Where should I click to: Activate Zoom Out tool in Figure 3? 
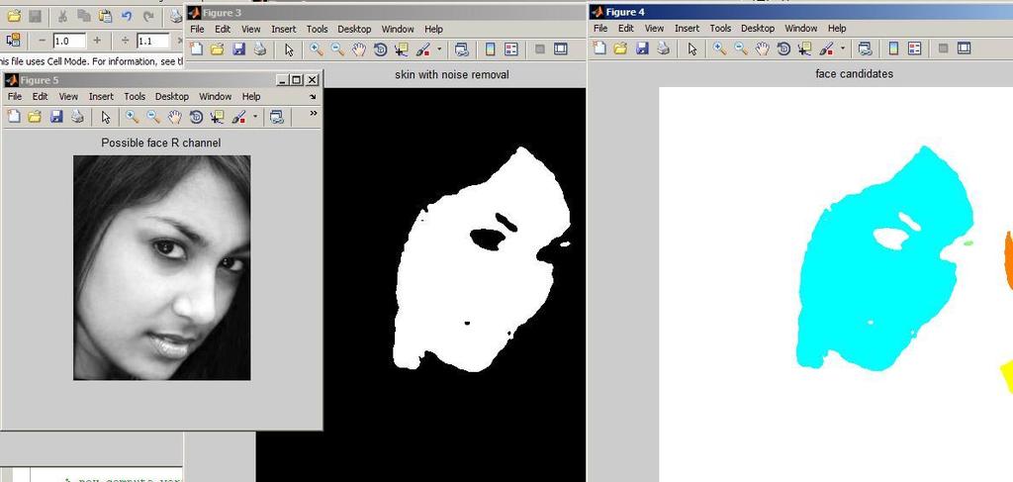(337, 49)
